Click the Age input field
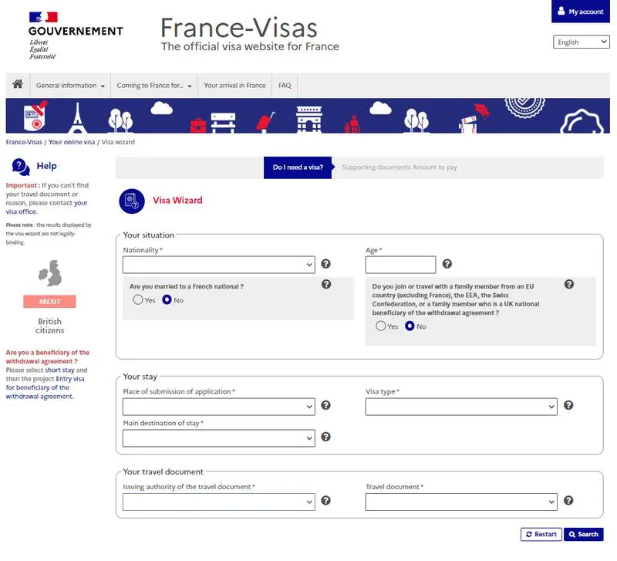The height and width of the screenshot is (561, 617). [x=400, y=265]
